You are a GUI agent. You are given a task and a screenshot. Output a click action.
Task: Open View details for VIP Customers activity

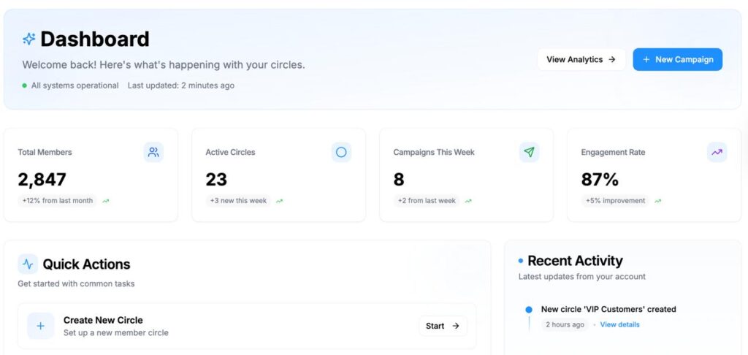[619, 324]
